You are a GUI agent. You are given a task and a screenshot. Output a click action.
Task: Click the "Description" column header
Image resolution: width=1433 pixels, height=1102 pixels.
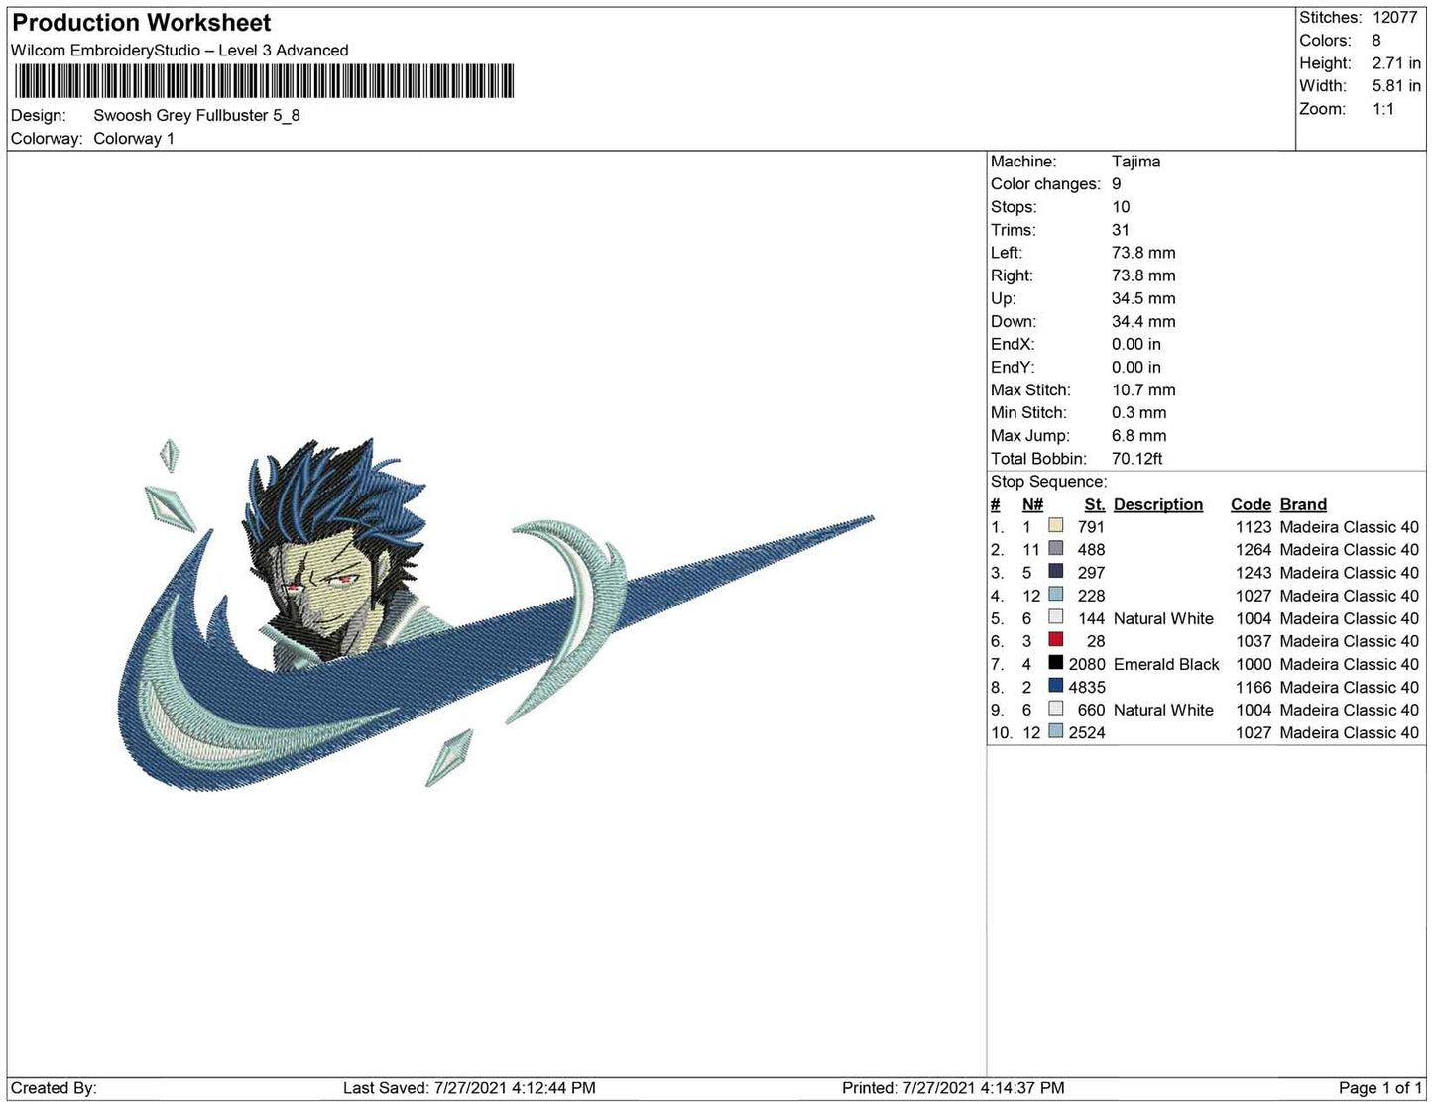click(1158, 504)
